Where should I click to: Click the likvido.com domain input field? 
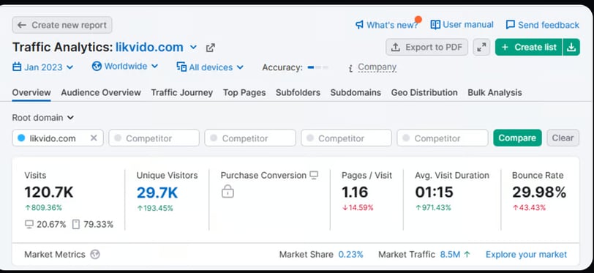point(58,138)
